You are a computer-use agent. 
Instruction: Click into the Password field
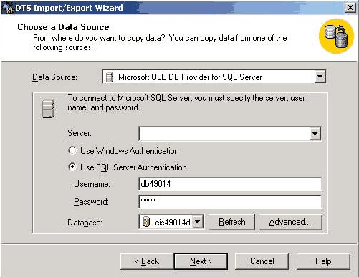[x=230, y=202]
